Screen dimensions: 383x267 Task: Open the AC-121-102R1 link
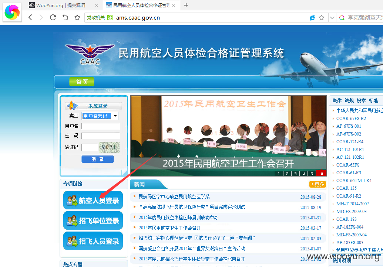tap(350, 157)
